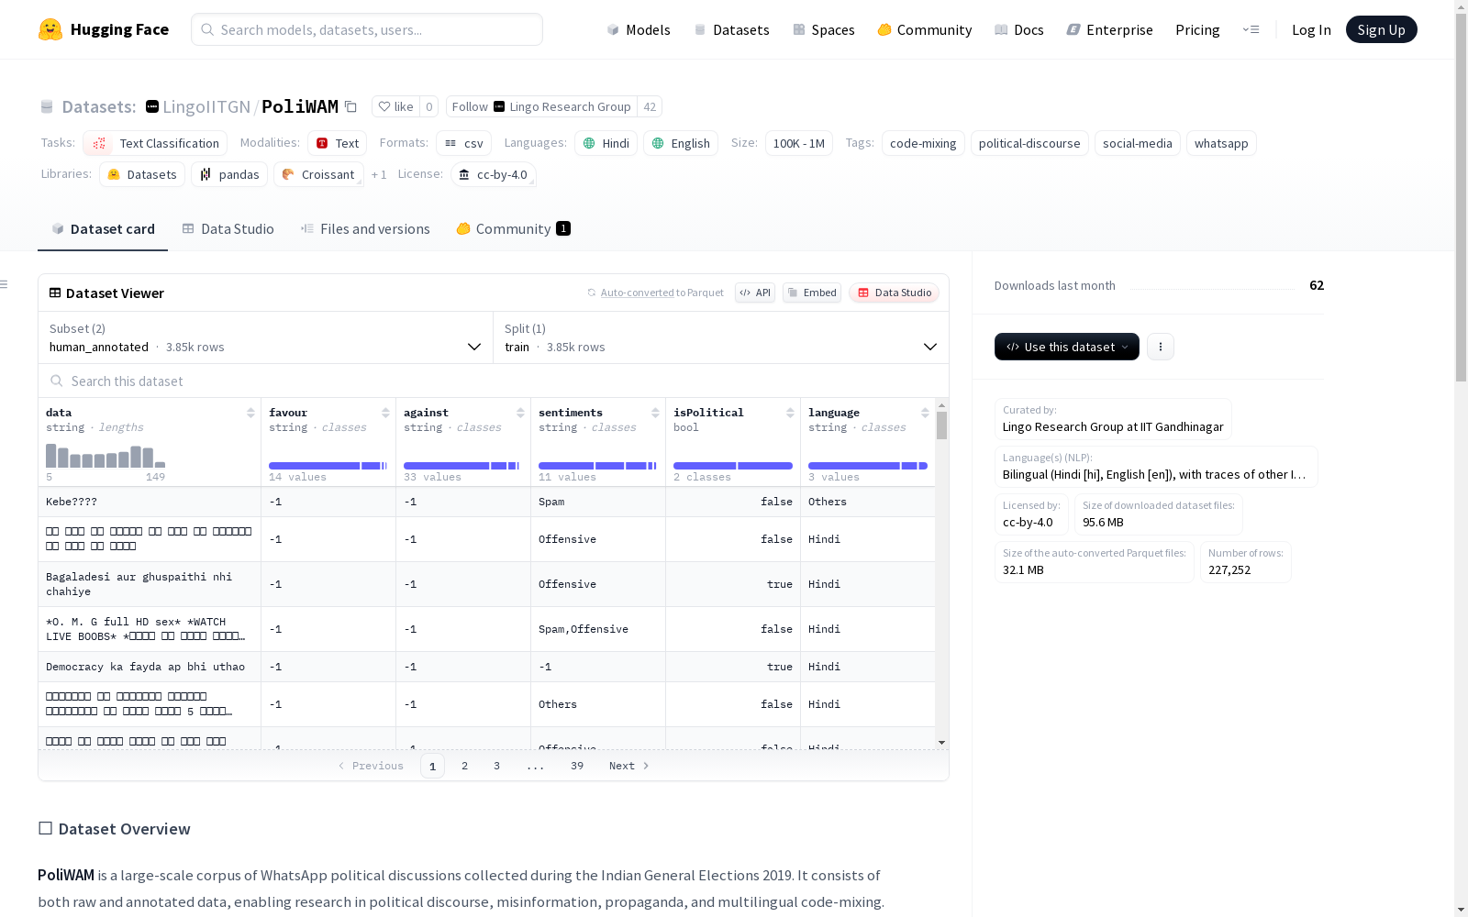
Task: Click the Text Classification task tag
Action: 155,143
